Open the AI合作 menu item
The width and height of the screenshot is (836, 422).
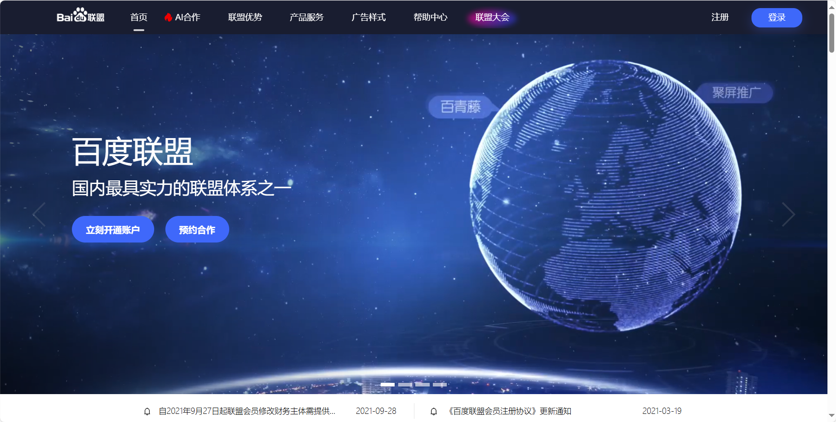tap(187, 17)
